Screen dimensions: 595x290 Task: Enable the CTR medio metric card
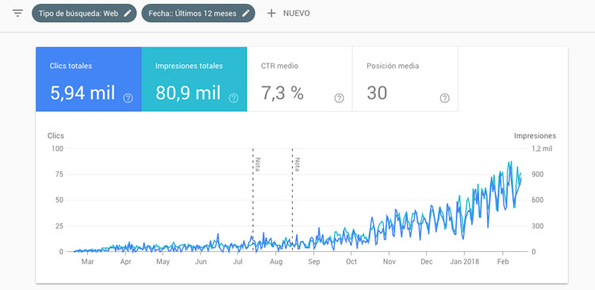pyautogui.click(x=299, y=79)
